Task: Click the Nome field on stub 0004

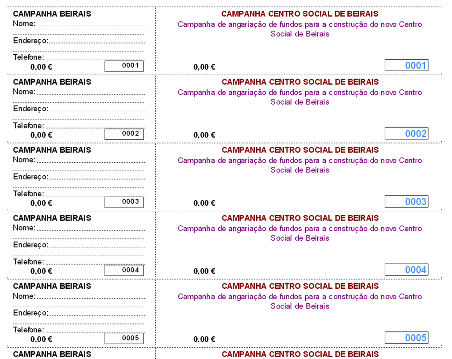Action: click(x=90, y=228)
